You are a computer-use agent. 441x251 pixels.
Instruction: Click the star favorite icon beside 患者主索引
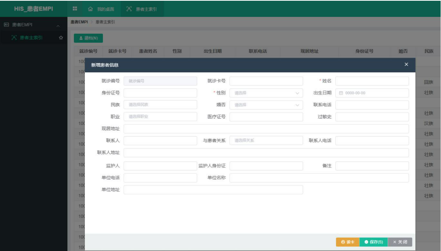coord(61,38)
